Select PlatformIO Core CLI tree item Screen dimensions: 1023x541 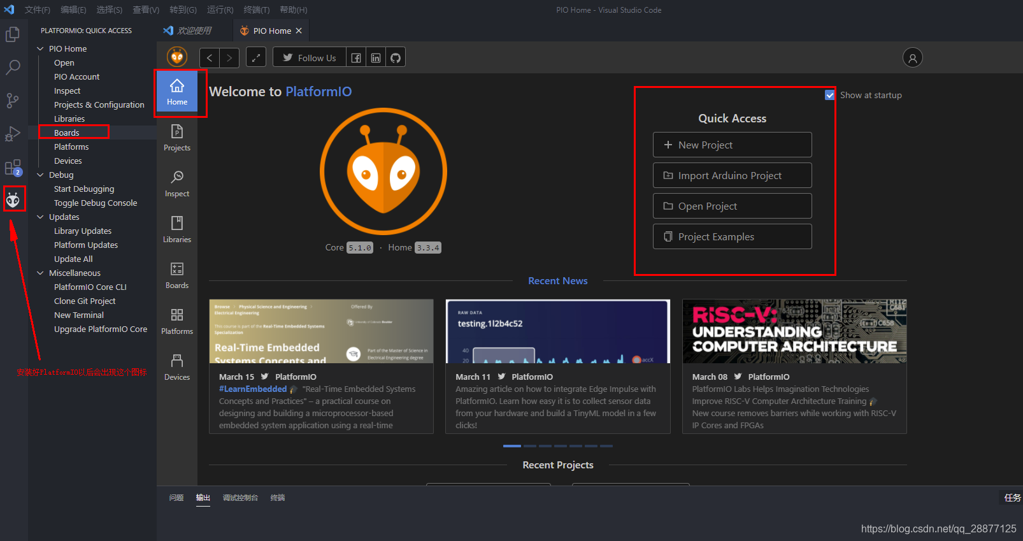click(x=90, y=287)
